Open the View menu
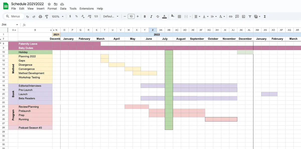 31,8
